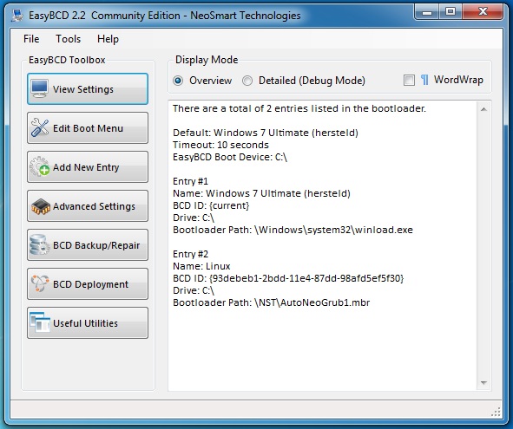Click the chip icon on Advanced Settings
Viewport: 513px width, 429px height.
[41, 206]
